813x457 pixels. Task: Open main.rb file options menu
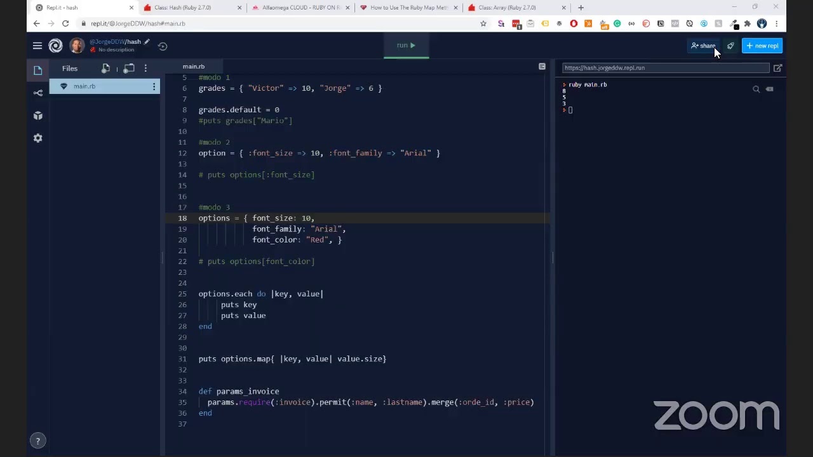tap(154, 86)
